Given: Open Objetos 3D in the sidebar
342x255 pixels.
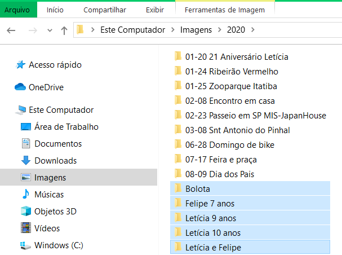Looking at the screenshot, I should pos(55,212).
